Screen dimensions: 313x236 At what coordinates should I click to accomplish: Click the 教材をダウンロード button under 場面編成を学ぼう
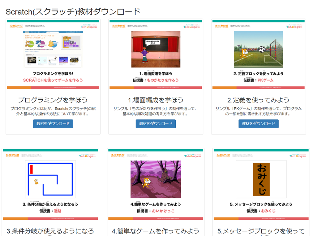pyautogui.click(x=156, y=124)
